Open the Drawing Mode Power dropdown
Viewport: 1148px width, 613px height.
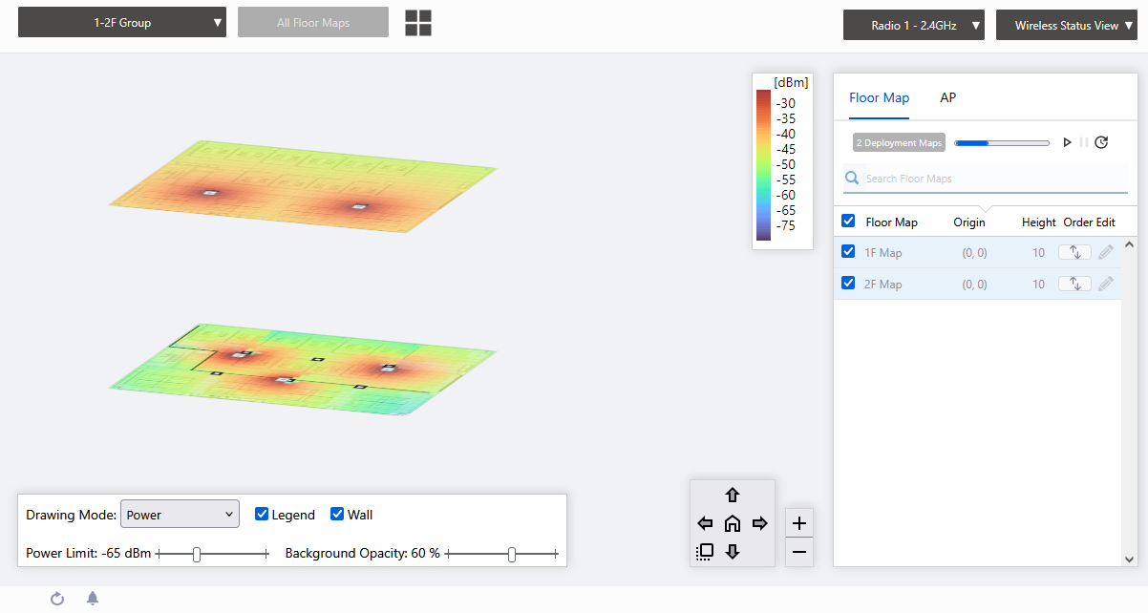pos(180,515)
